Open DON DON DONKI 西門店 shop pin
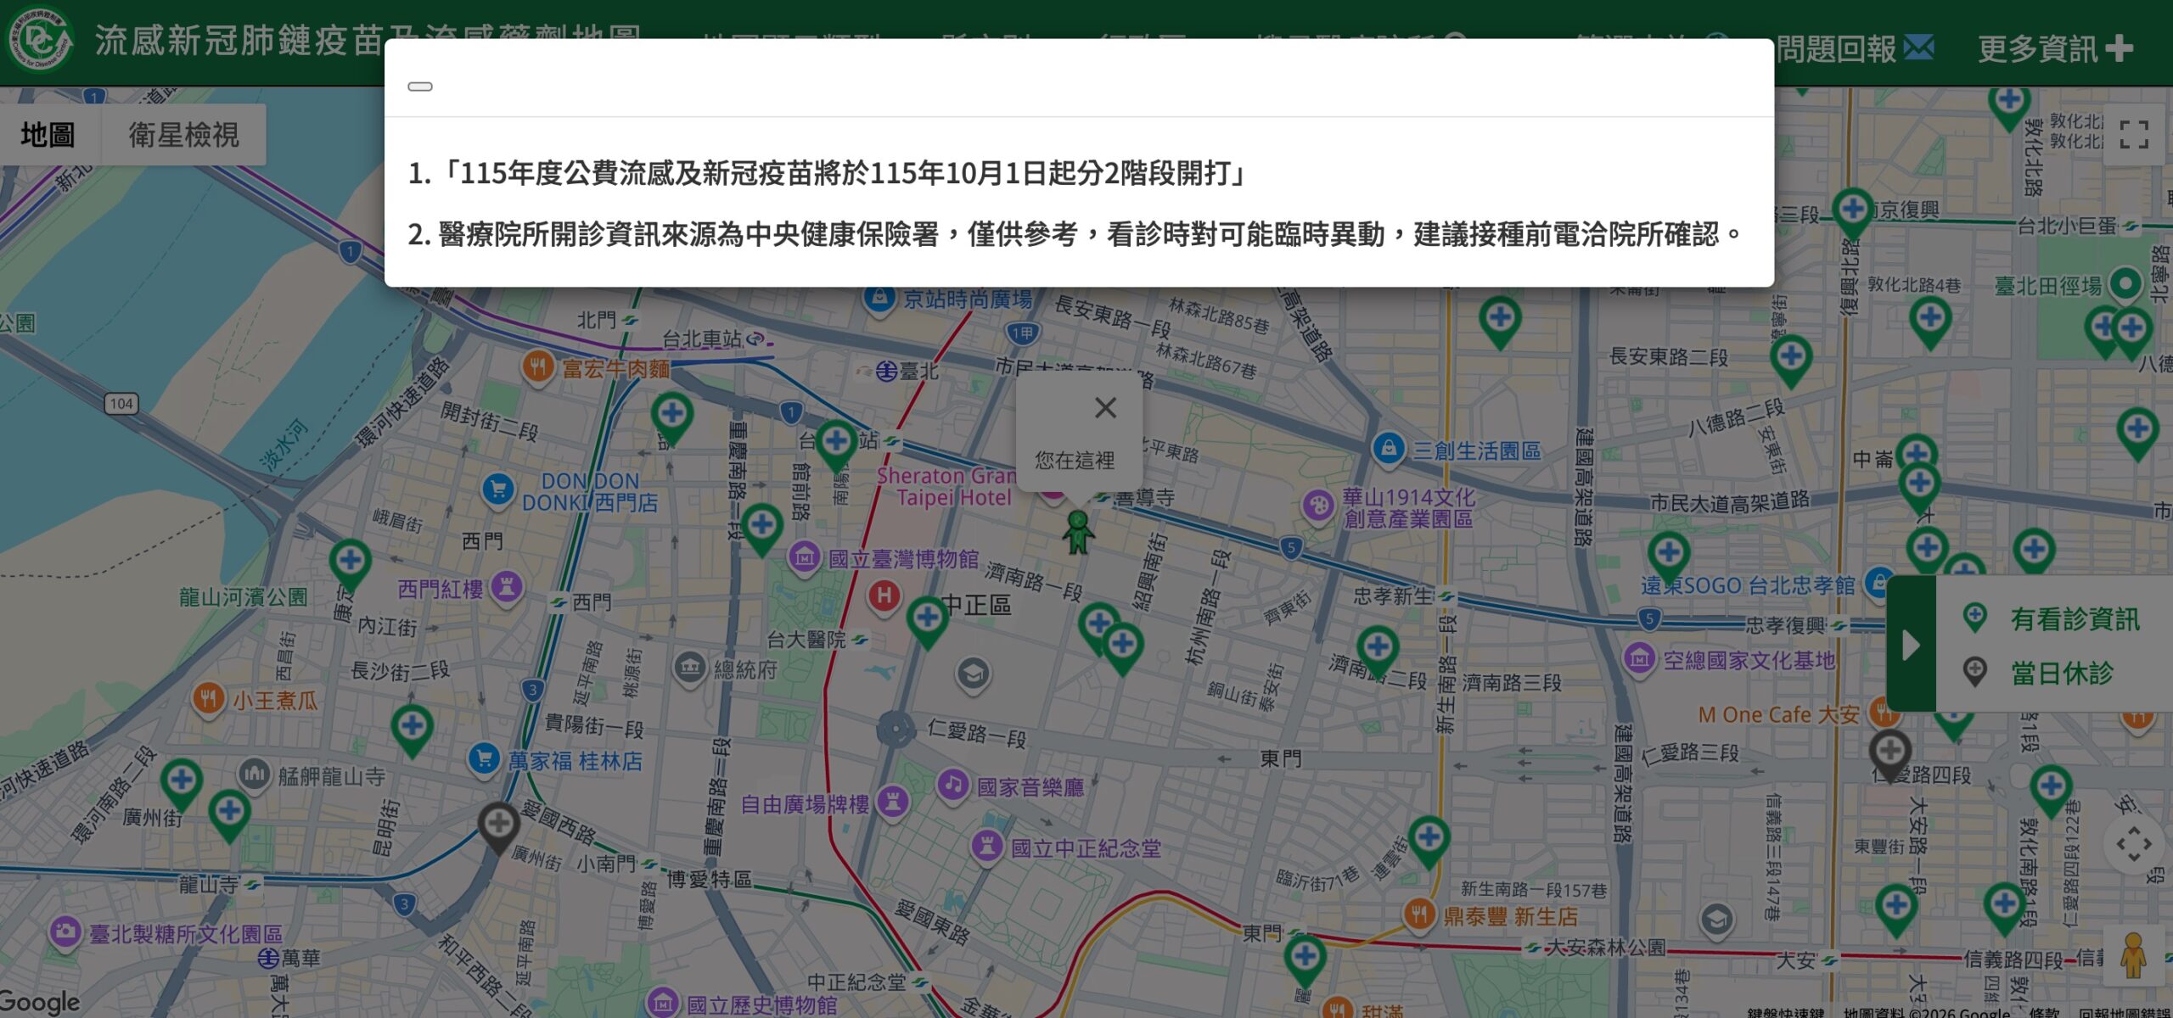This screenshot has height=1018, width=2173. pos(498,489)
